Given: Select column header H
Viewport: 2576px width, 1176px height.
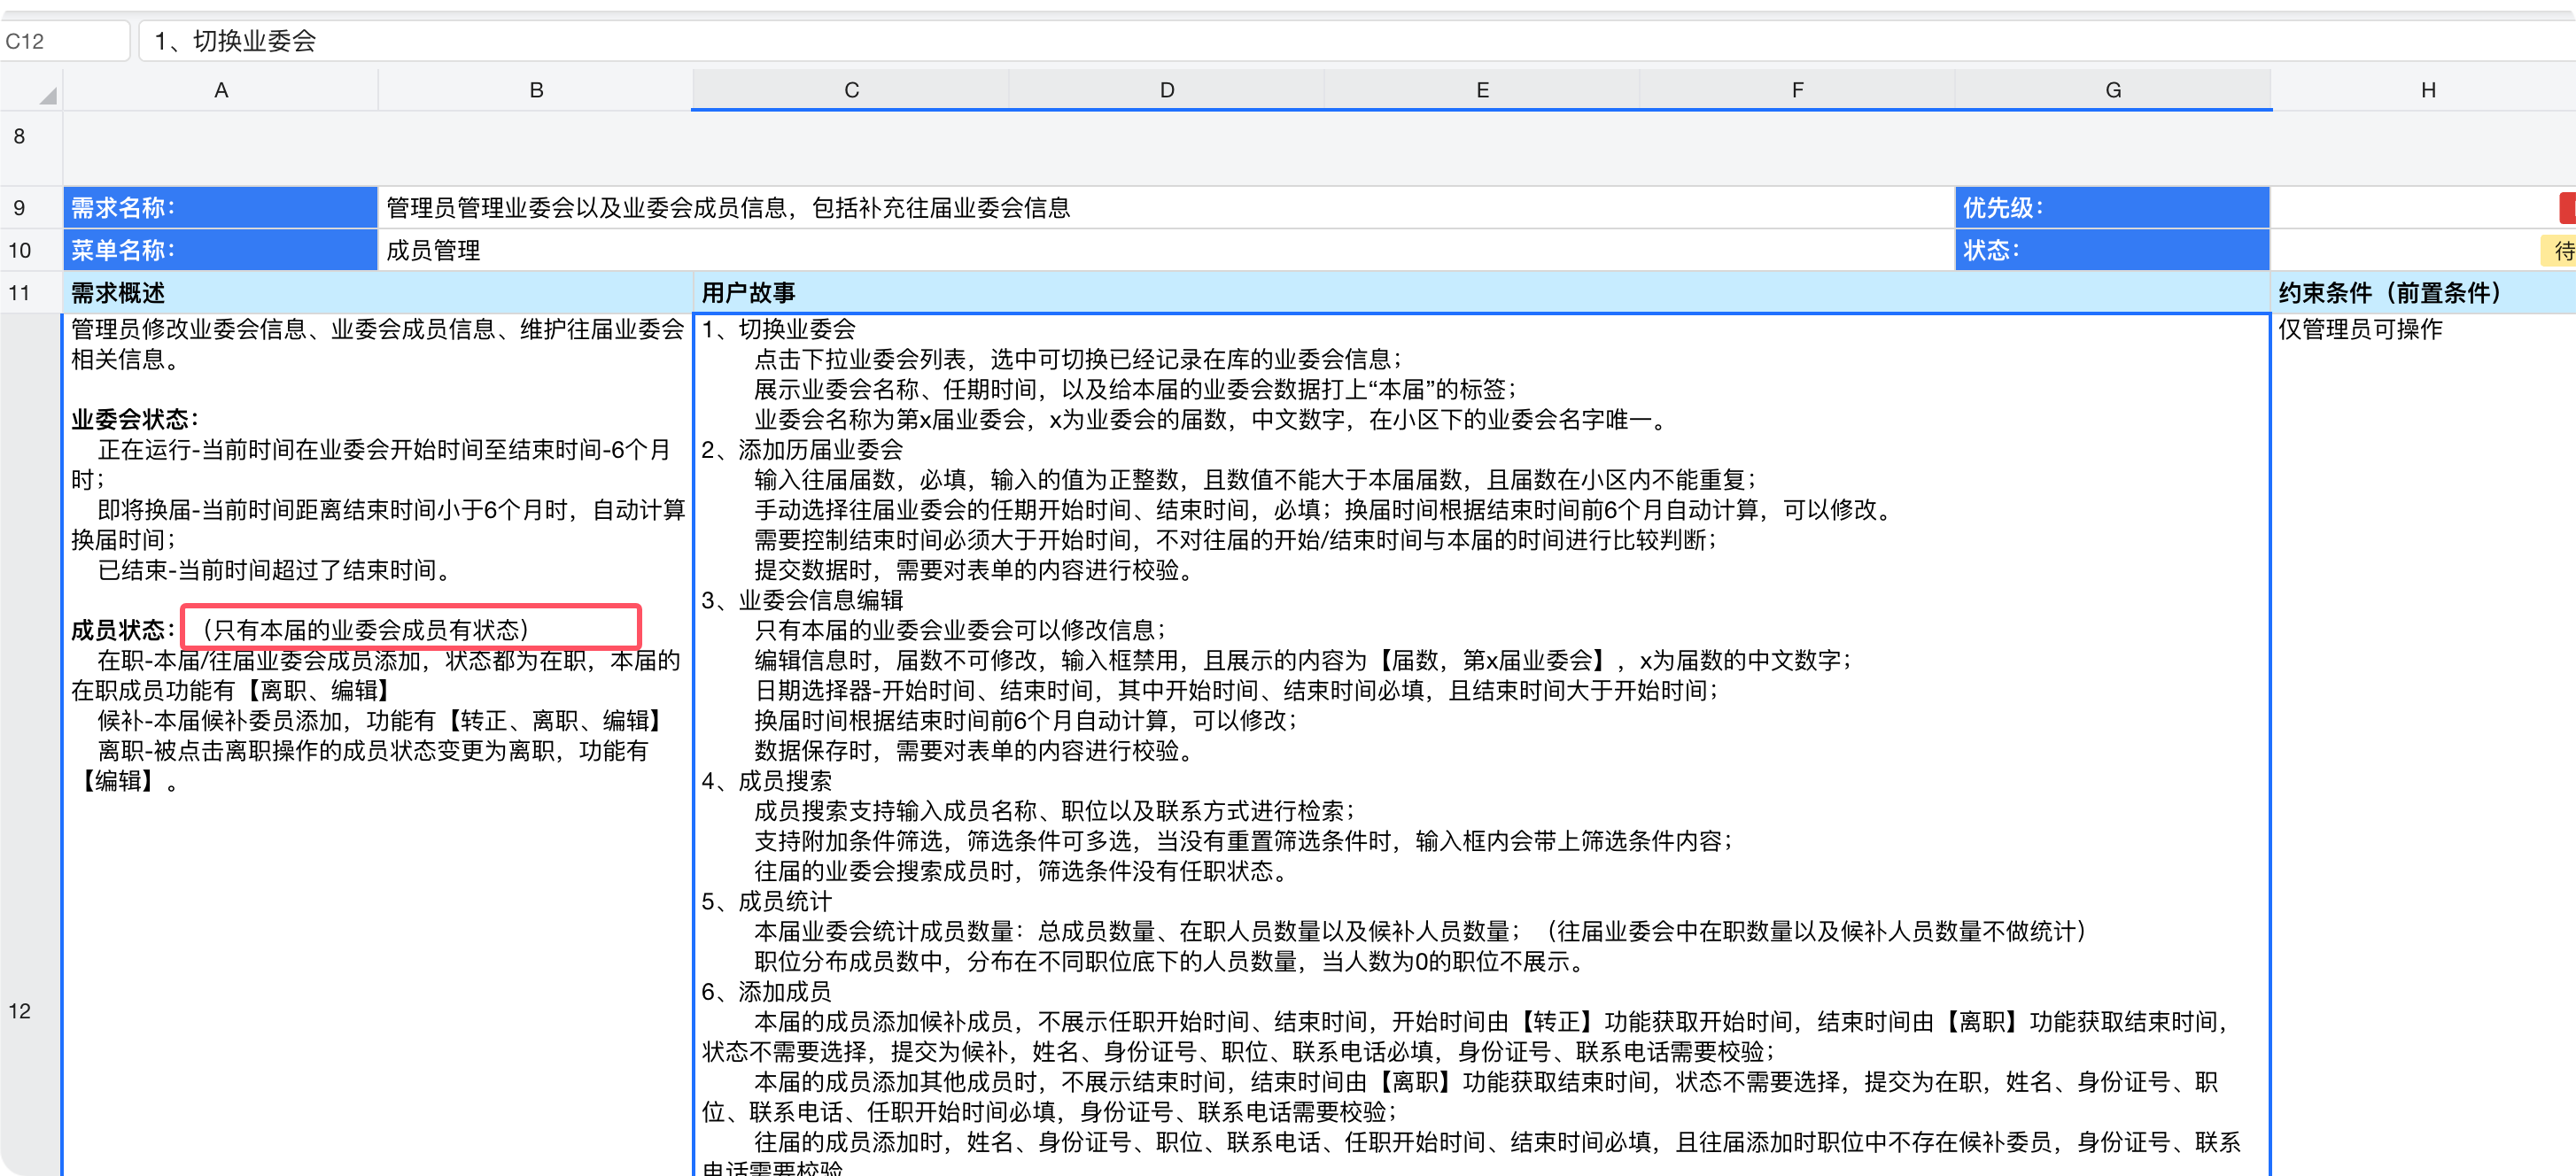Looking at the screenshot, I should tap(2428, 89).
